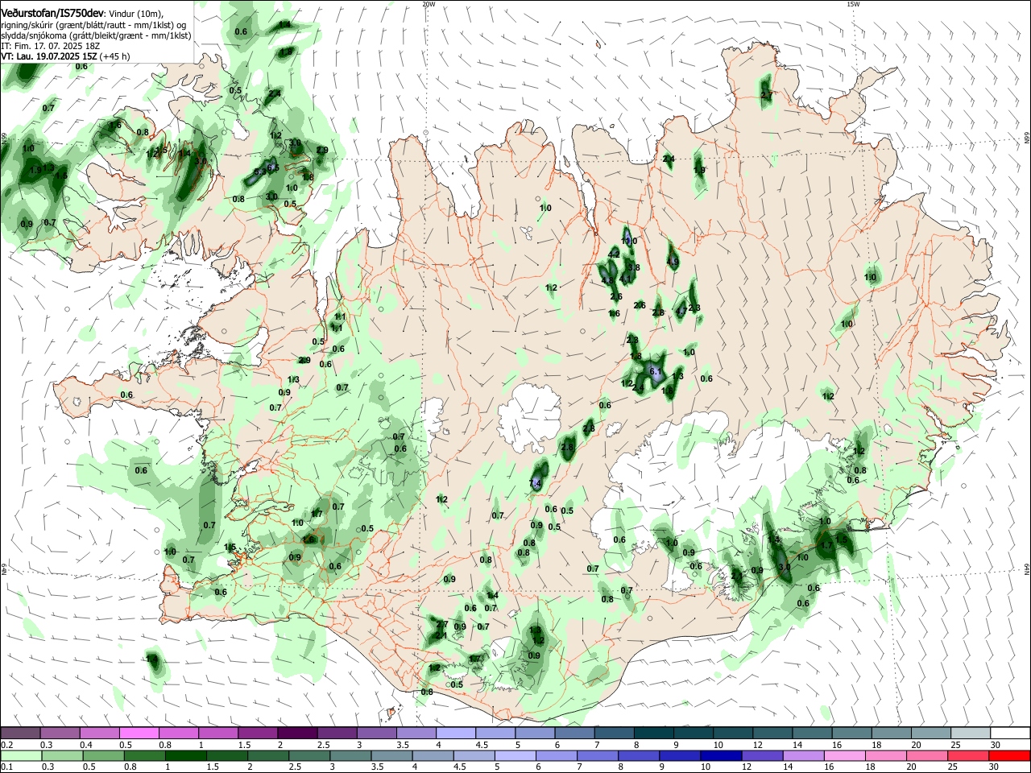Image resolution: width=1031 pixels, height=773 pixels.
Task: Pick the royal blue 9–10 rain swatch
Action: 680,755
